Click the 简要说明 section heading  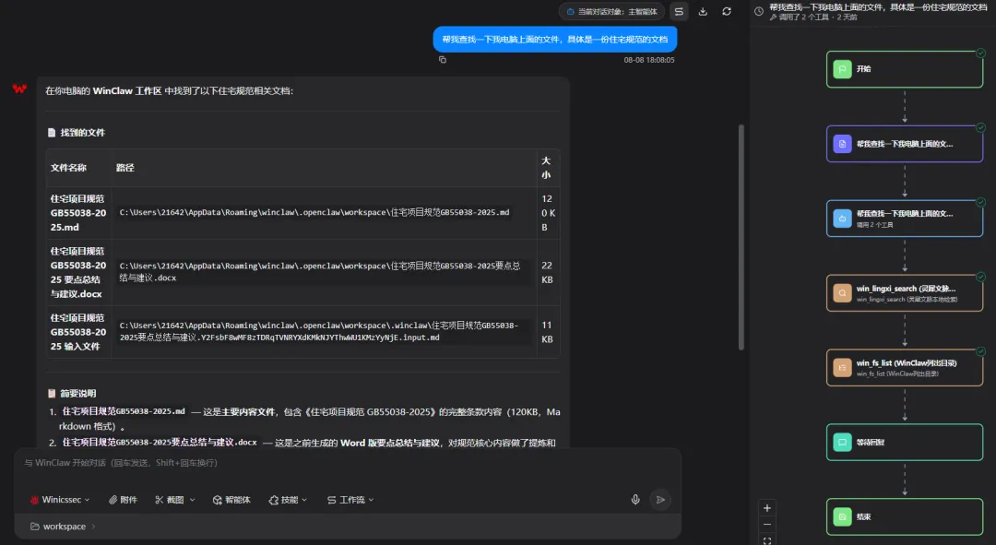click(x=78, y=394)
